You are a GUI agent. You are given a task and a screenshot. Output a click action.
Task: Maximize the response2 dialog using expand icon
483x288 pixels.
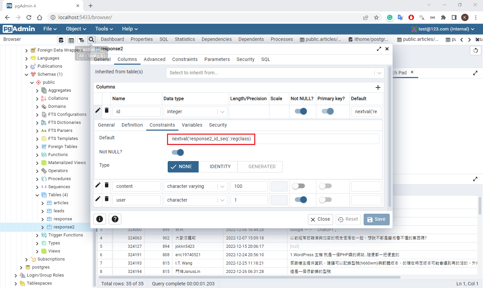point(379,49)
